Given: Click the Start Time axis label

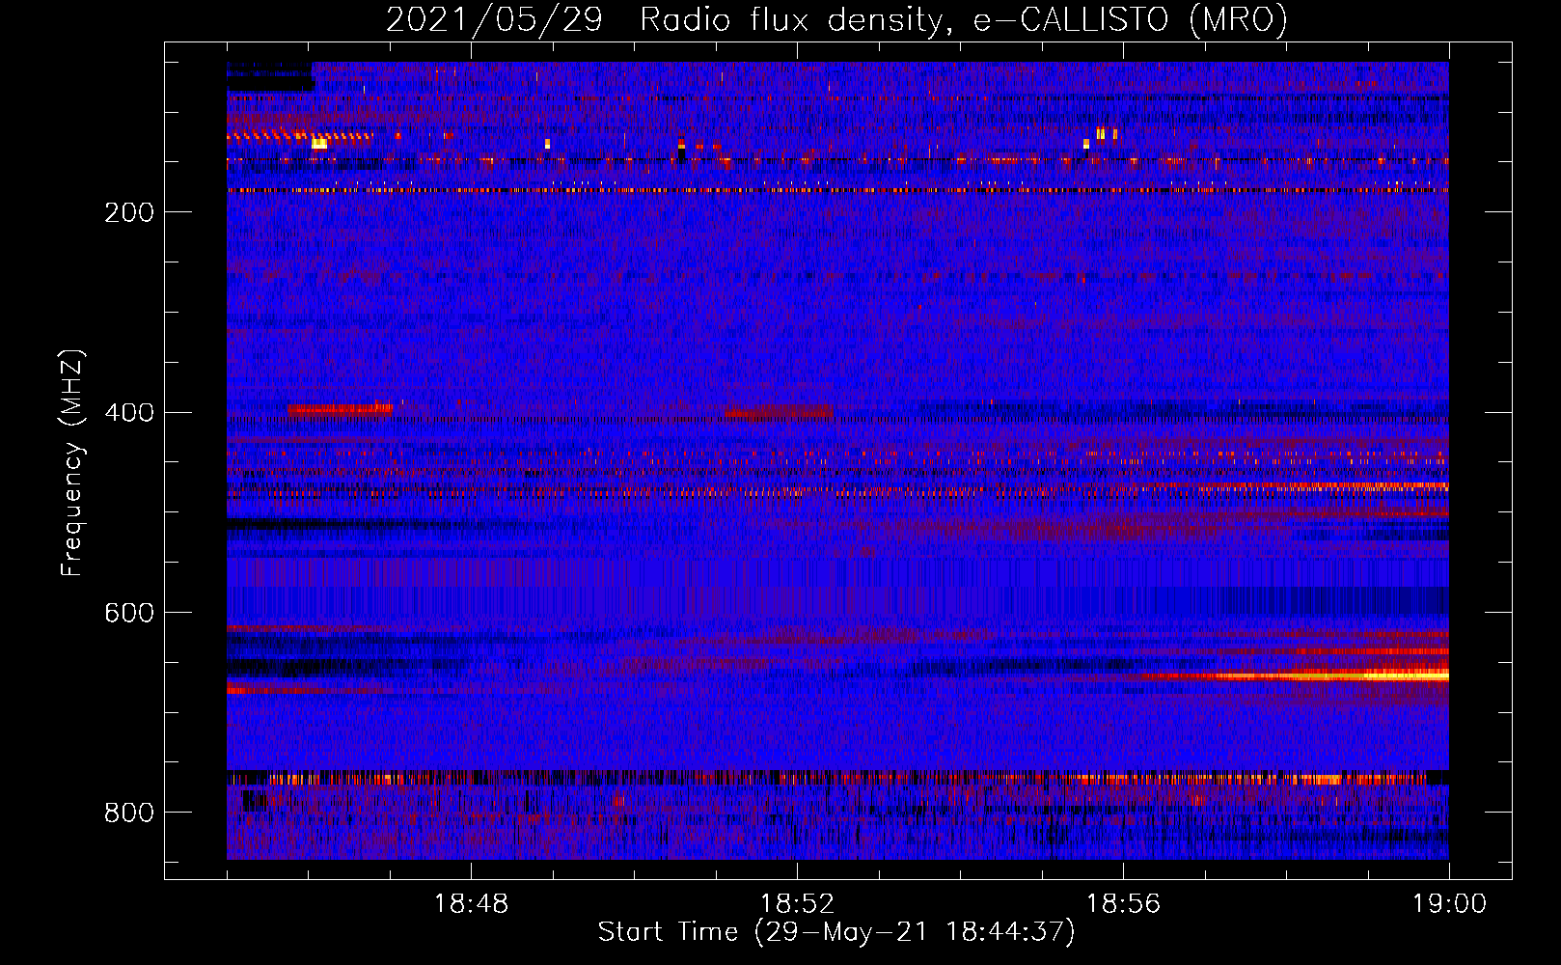Looking at the screenshot, I should pos(836,932).
